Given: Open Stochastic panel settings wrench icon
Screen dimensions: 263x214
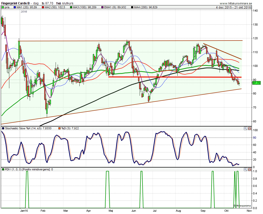Looking at the screenshot, I should (245, 129).
